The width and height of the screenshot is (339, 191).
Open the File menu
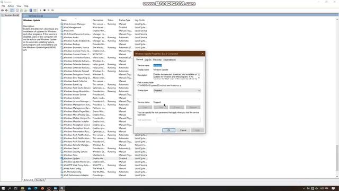point(3,6)
